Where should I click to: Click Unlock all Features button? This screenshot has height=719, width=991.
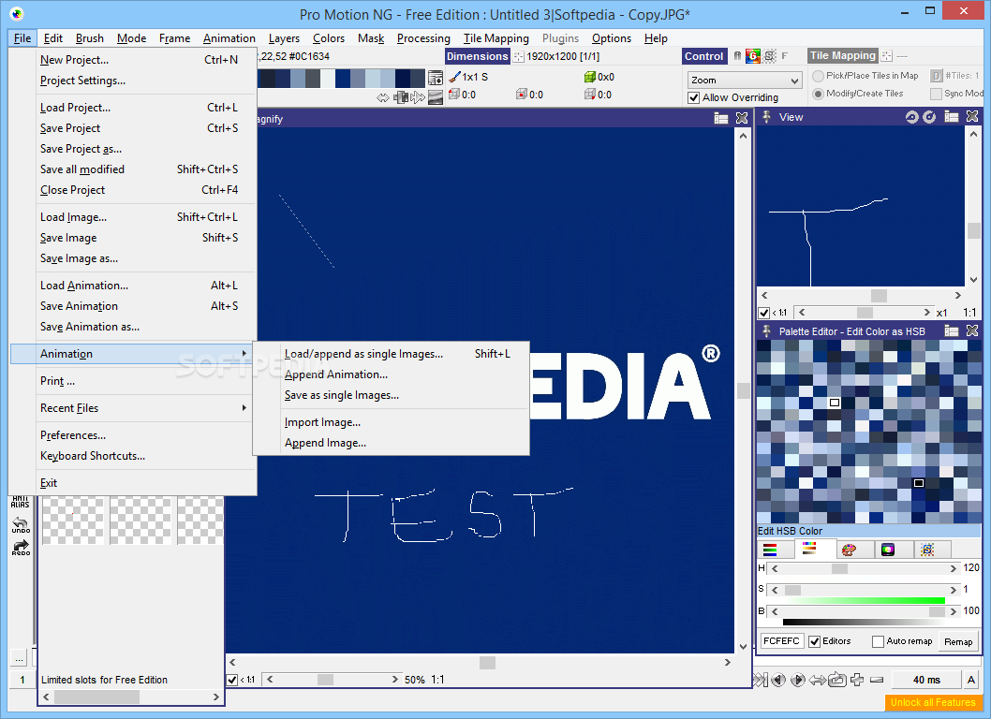[933, 702]
